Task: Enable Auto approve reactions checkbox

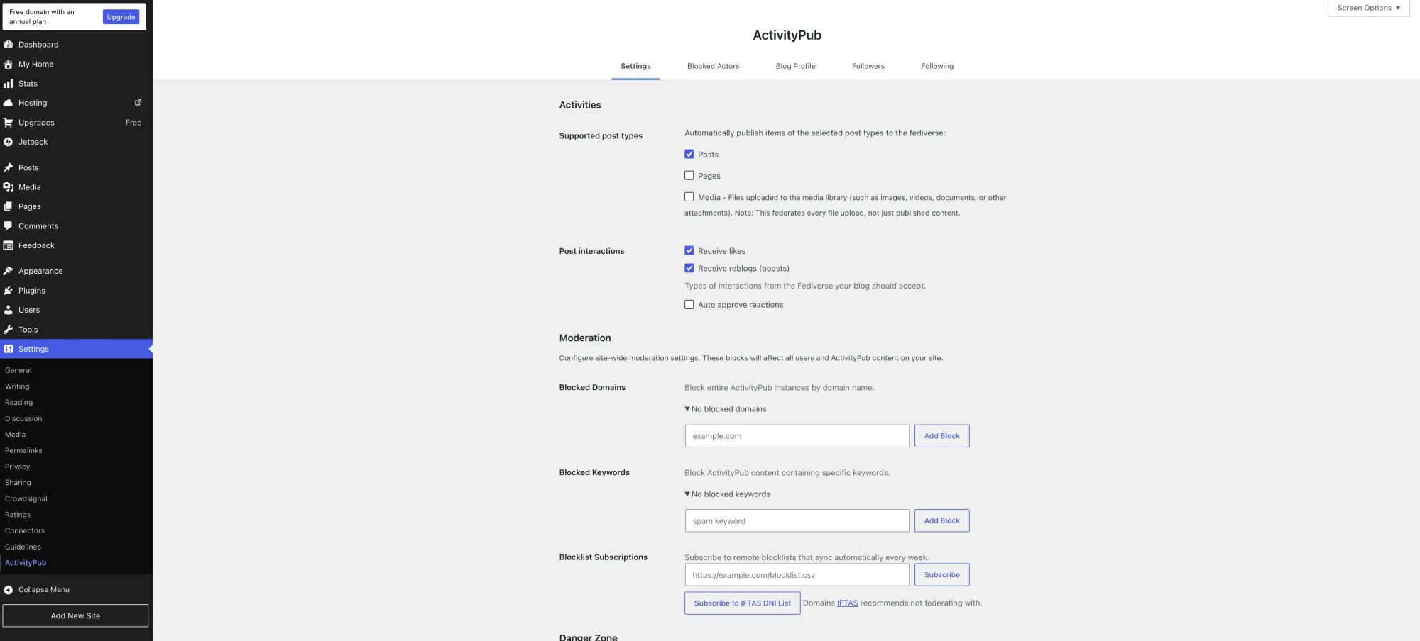Action: coord(689,305)
